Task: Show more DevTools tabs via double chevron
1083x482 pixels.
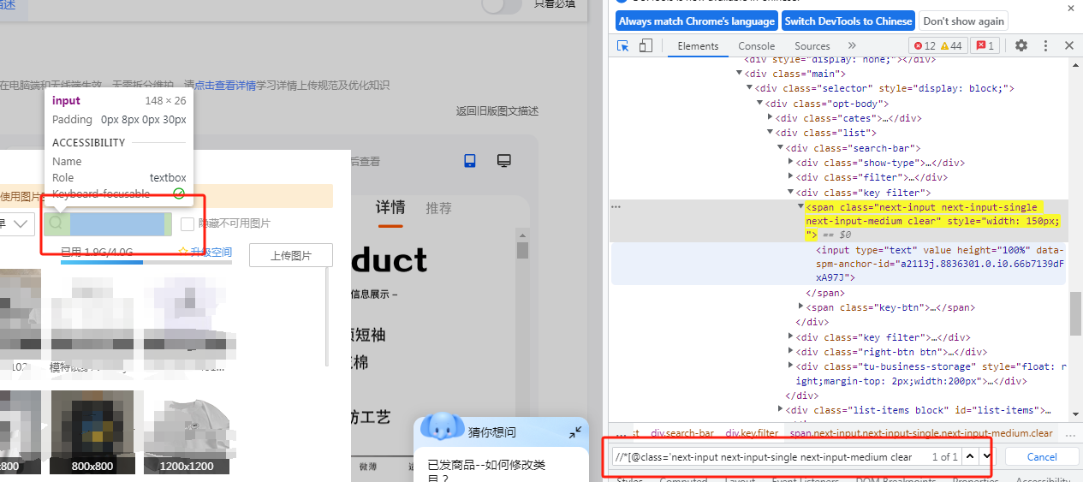Action: coord(852,45)
